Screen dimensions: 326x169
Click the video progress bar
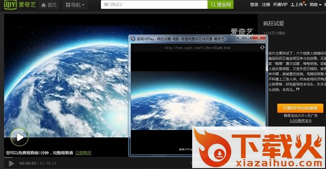(66, 157)
